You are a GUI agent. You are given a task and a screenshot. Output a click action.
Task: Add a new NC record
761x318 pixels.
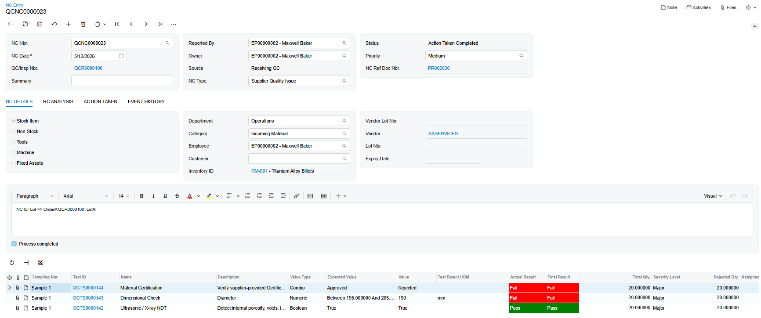pos(69,24)
